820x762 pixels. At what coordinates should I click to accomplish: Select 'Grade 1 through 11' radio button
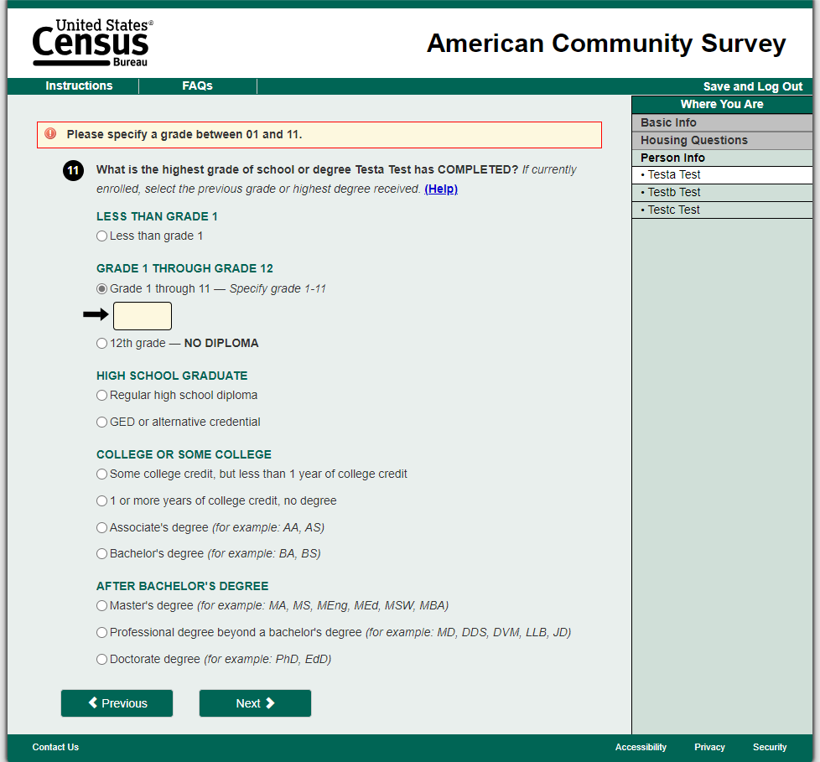(102, 289)
